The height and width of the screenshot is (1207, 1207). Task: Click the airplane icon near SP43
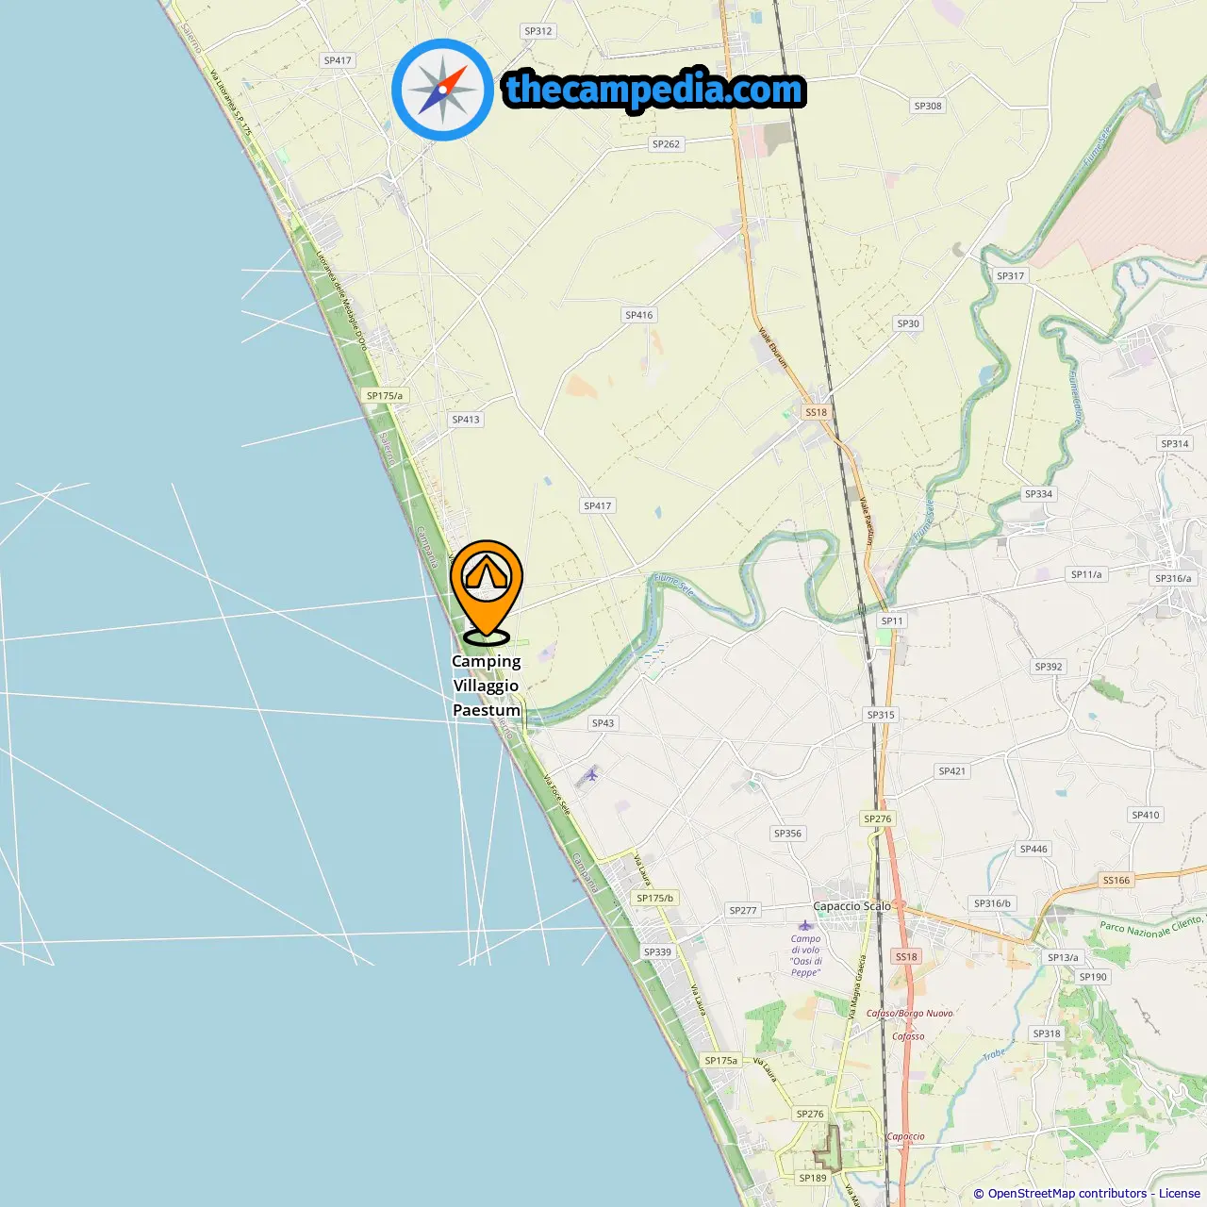pyautogui.click(x=590, y=775)
